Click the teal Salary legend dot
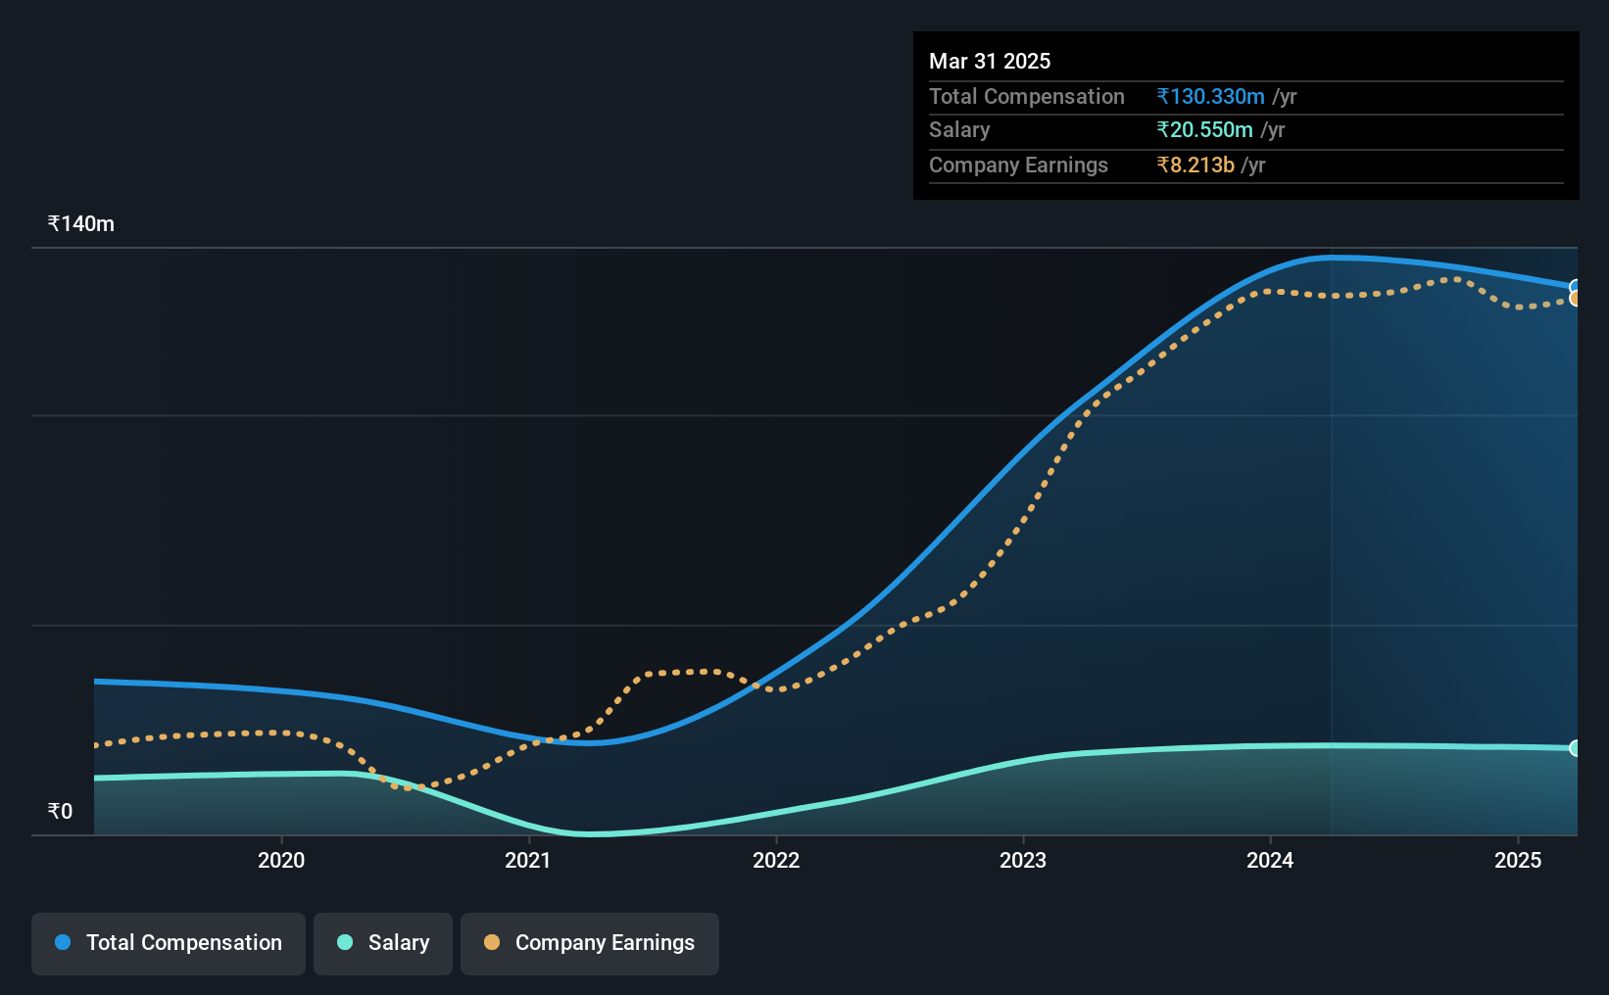Screen dimensions: 1609x995 coord(345,942)
